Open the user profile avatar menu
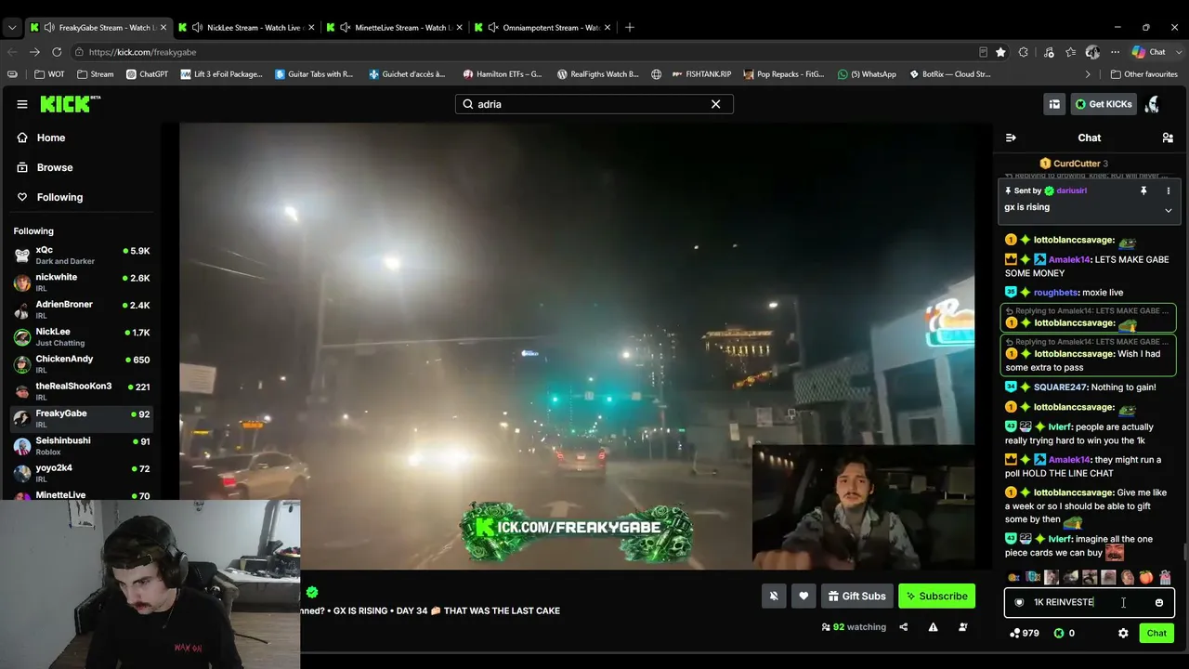This screenshot has height=669, width=1189. tap(1153, 104)
